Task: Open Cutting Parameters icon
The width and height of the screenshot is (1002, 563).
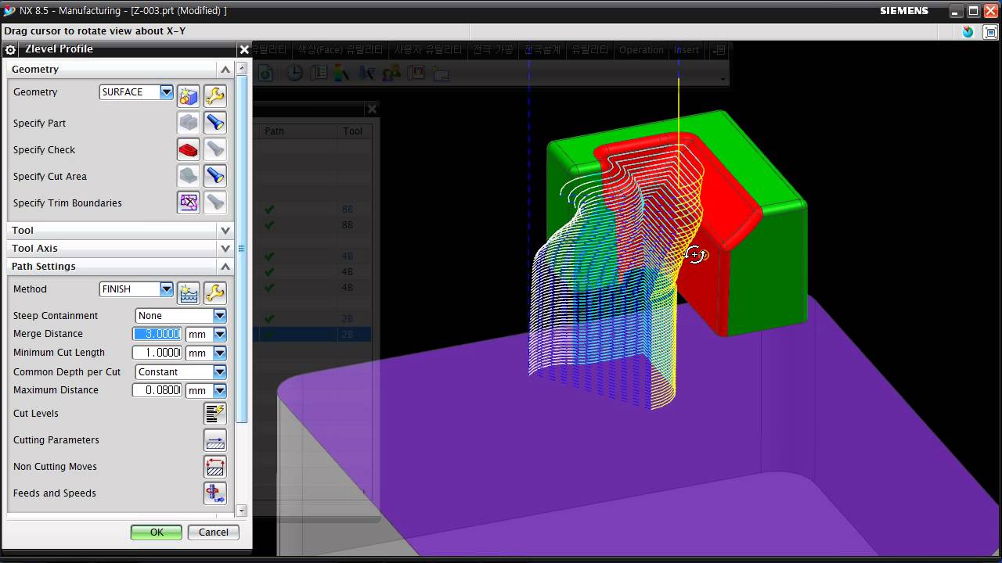Action: [x=214, y=440]
